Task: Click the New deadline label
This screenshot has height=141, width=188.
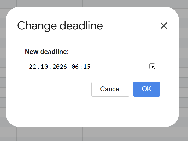Action: (x=47, y=52)
